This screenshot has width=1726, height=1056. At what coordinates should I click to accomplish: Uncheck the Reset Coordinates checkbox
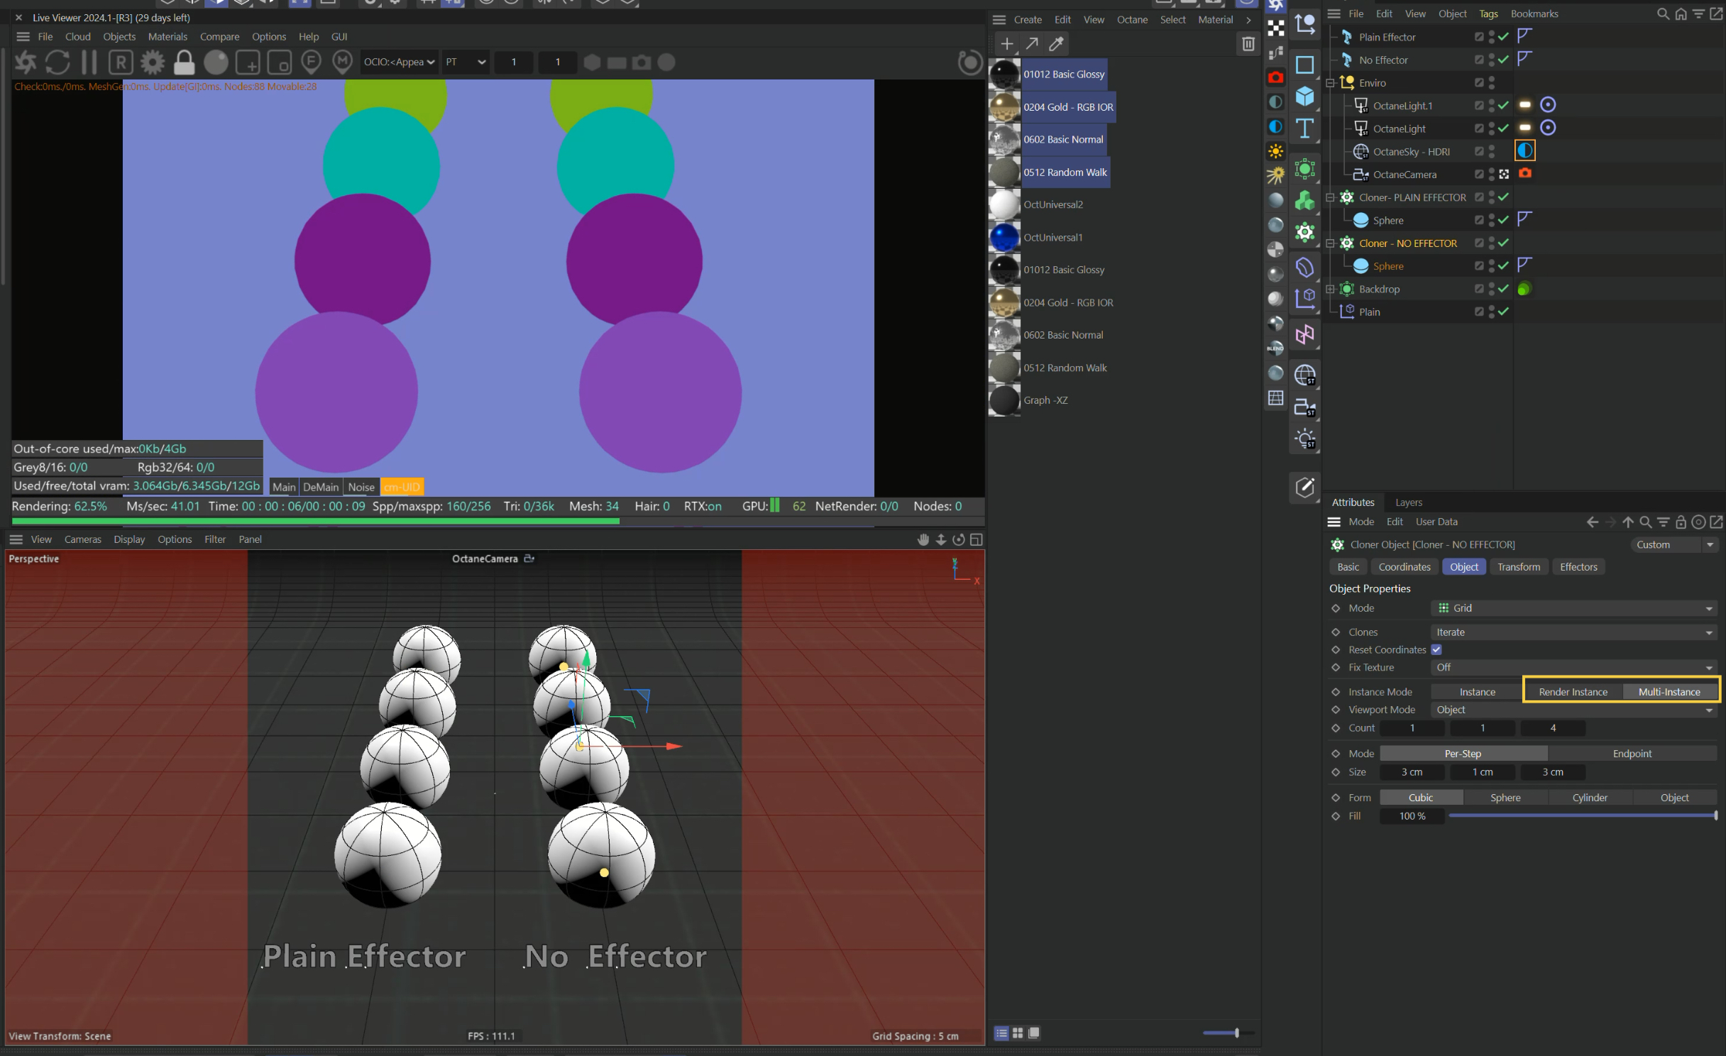coord(1436,649)
